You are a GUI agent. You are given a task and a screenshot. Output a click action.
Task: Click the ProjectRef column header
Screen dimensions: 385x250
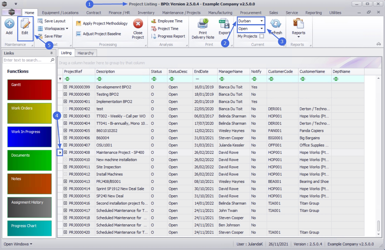tap(79, 72)
